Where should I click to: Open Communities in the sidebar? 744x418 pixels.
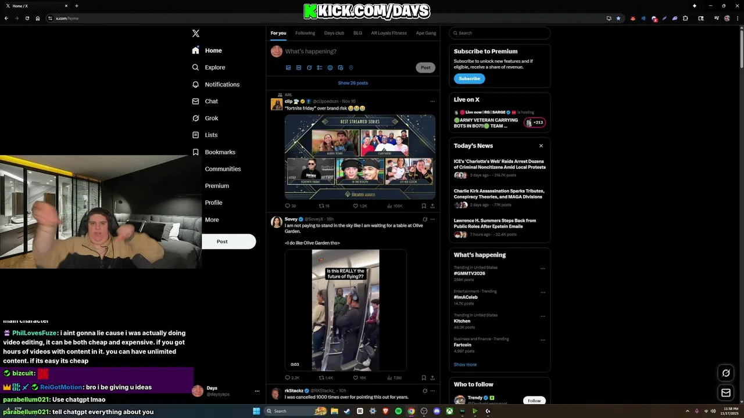pos(223,169)
